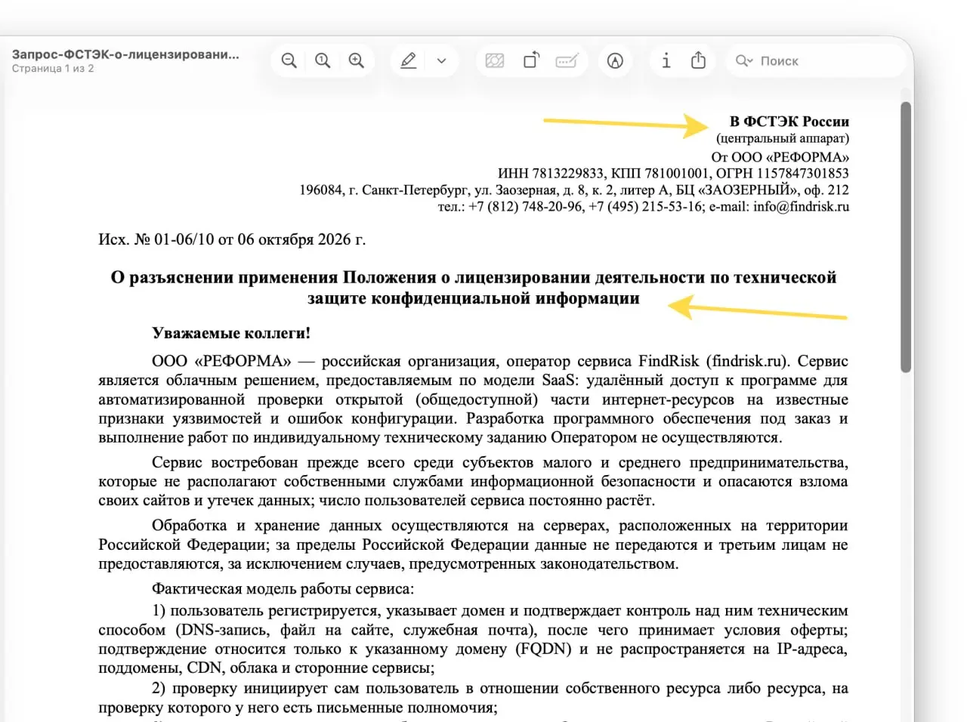Open the document info inspector
This screenshot has width=967, height=722.
click(666, 60)
